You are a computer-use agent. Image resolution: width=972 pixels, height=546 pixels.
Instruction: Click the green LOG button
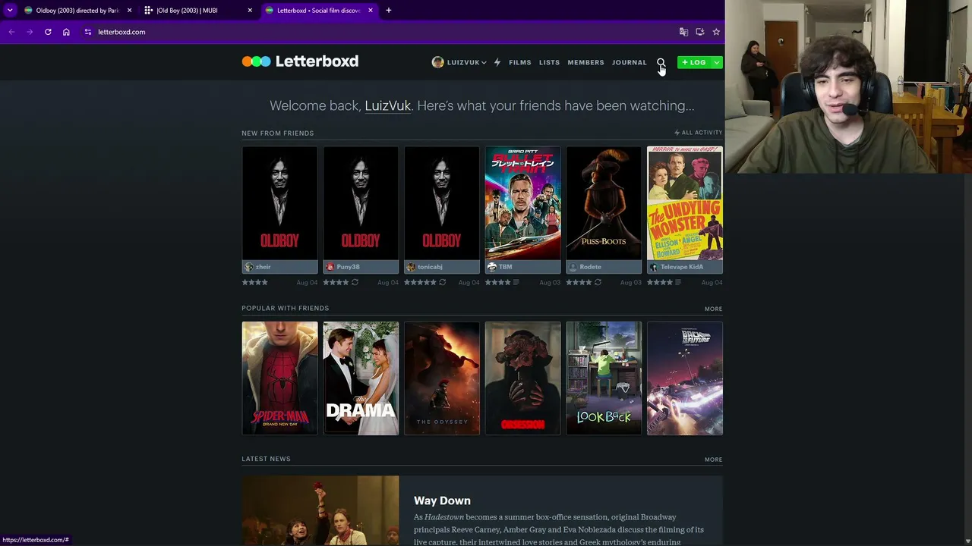694,62
